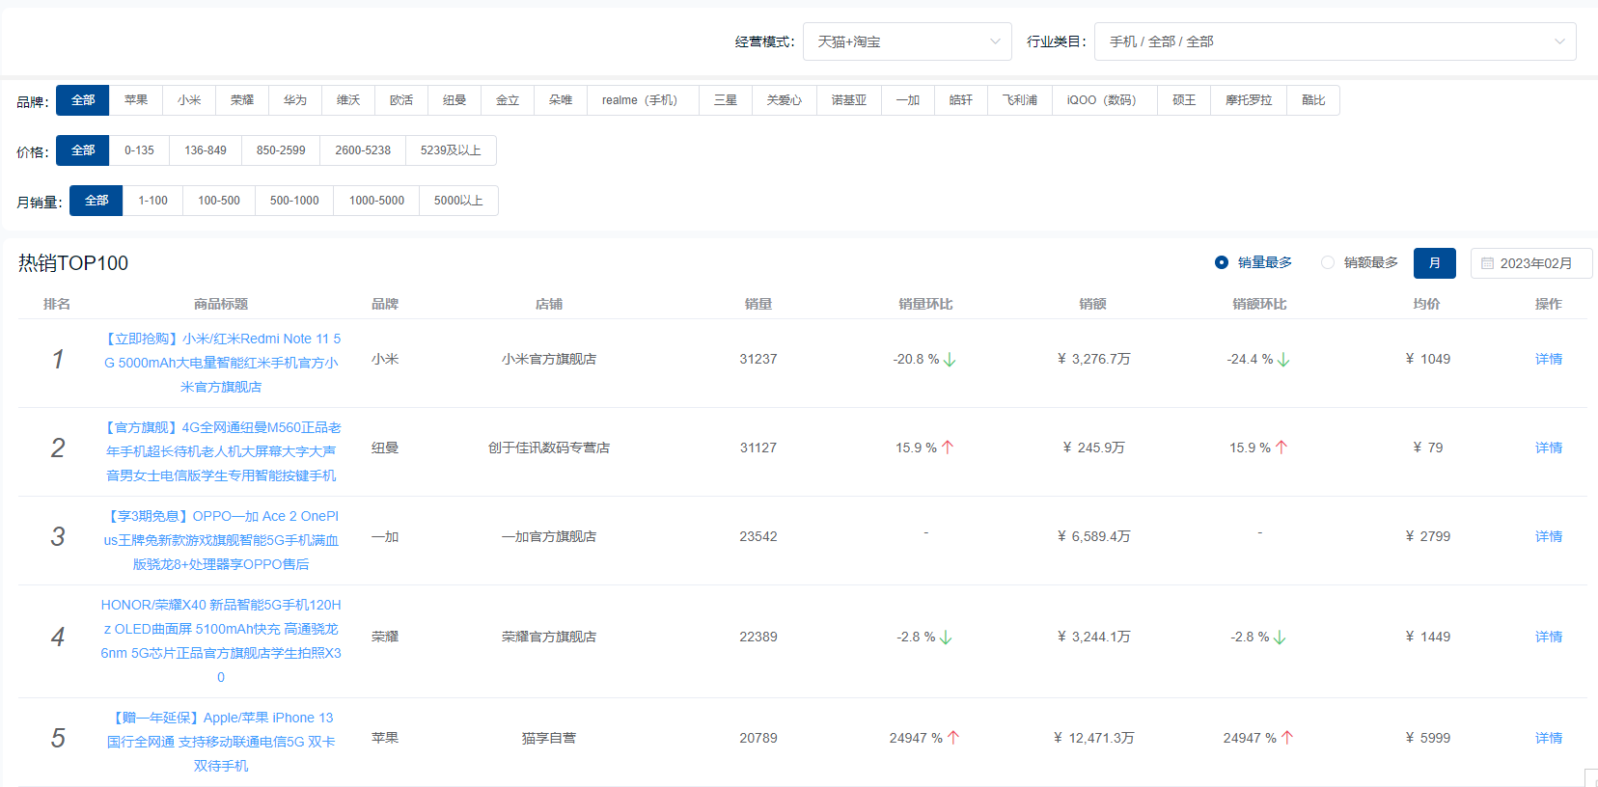The width and height of the screenshot is (1598, 787).
Task: Filter by brand 硕王
Action: 1184,100
